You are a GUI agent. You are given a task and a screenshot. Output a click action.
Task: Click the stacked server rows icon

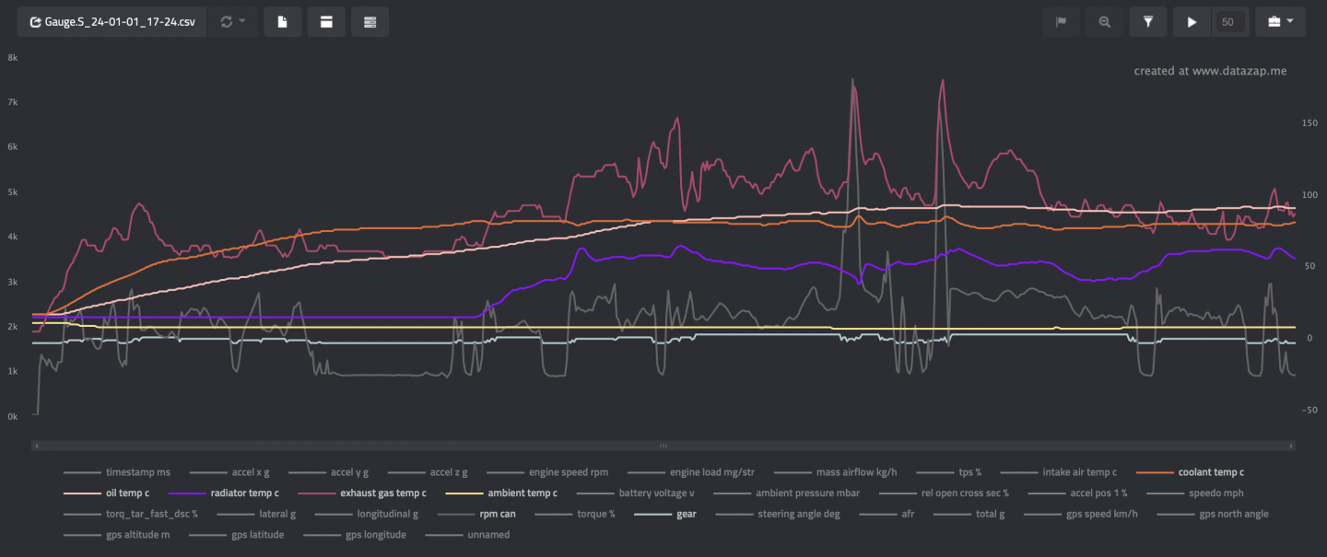(x=370, y=22)
